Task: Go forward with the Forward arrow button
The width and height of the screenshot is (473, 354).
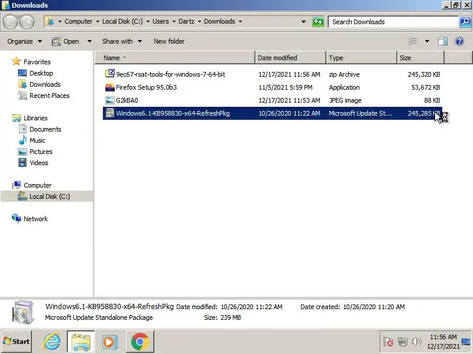Action: 27,22
